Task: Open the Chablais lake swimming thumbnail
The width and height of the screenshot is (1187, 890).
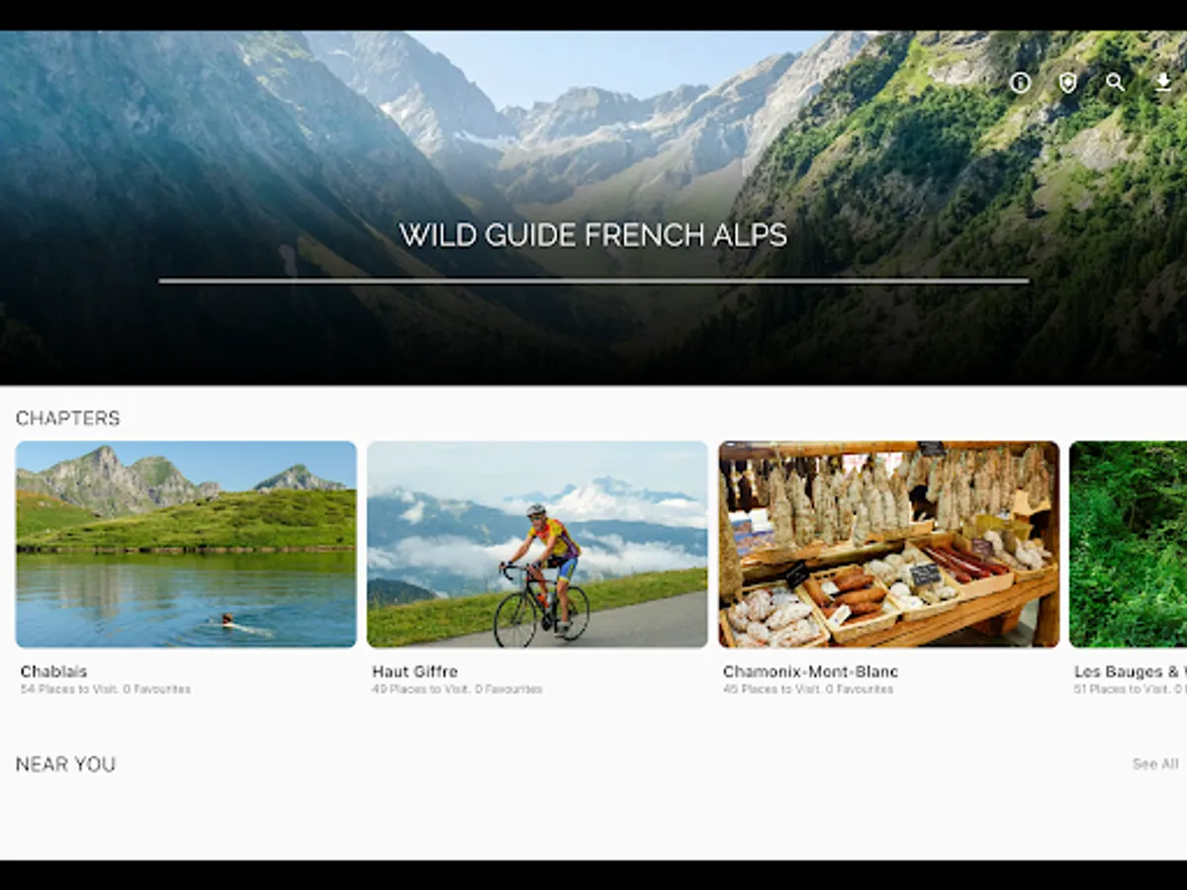Action: click(x=186, y=544)
